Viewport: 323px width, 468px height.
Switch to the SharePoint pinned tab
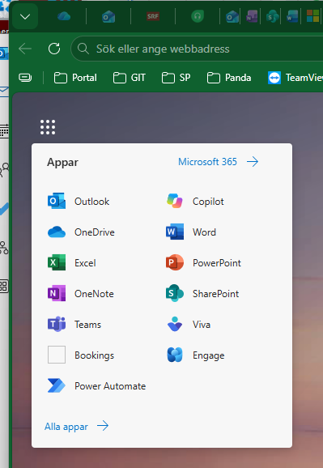[x=273, y=16]
